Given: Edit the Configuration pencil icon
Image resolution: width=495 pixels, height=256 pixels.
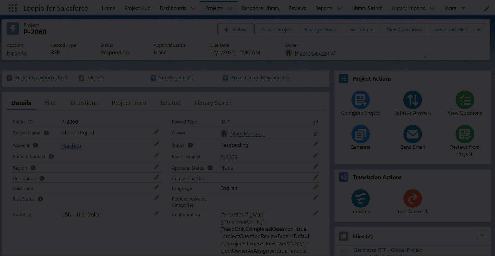Looking at the screenshot, I should pos(316,213).
